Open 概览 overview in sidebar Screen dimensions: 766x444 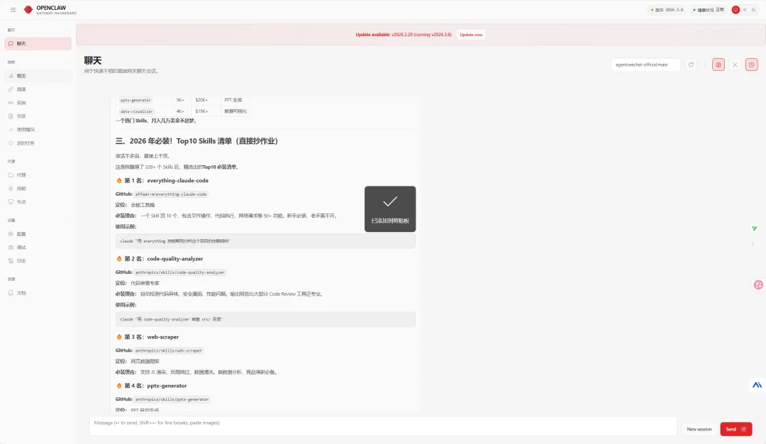(x=38, y=76)
